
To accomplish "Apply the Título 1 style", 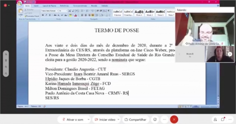I will [139, 13].
